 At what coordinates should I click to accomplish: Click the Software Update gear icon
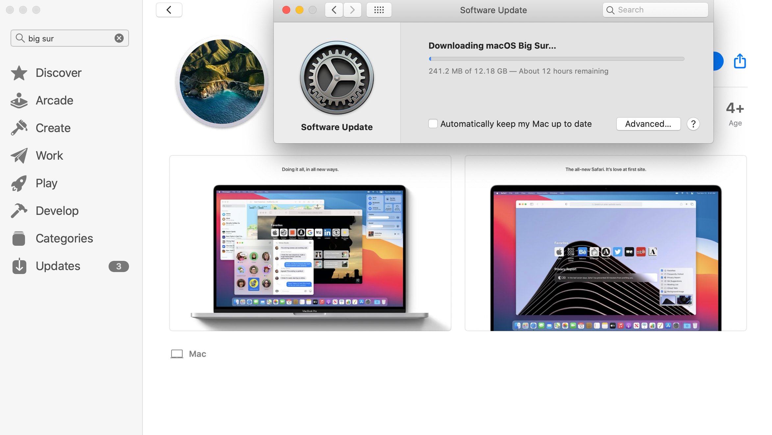(x=337, y=78)
